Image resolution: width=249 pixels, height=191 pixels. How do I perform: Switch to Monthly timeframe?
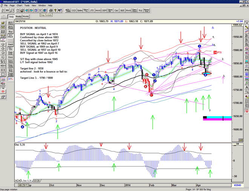coord(26,17)
